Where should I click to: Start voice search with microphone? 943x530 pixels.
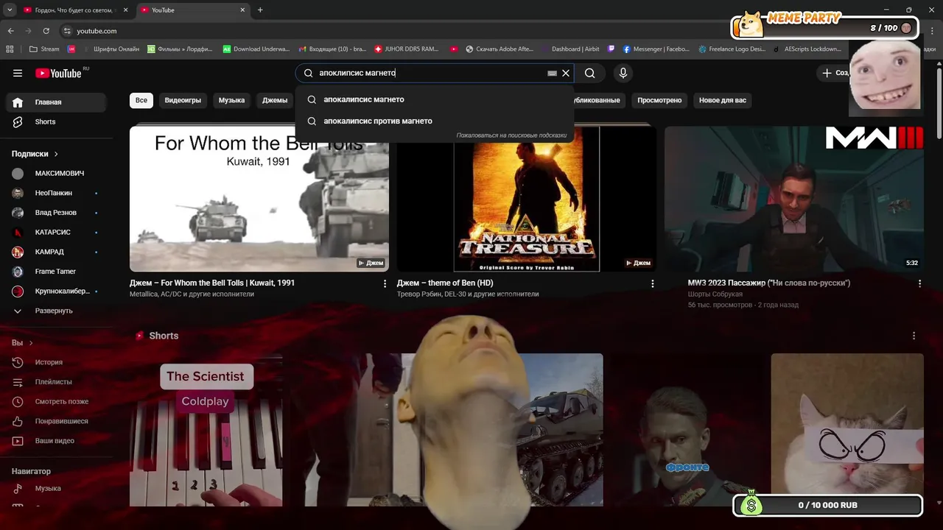click(623, 73)
